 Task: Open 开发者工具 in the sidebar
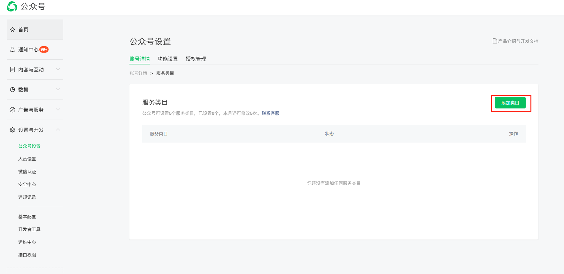pyautogui.click(x=29, y=229)
